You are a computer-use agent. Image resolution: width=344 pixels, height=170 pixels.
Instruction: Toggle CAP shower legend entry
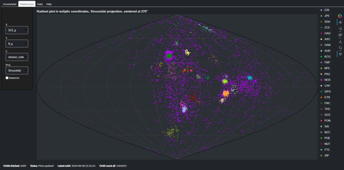point(327,86)
